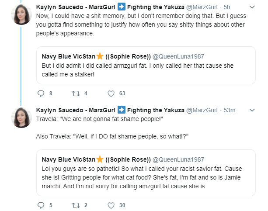268x211 pixels.
Task: Open @QueenLuna1987 handle in the second quoted tweet
Action: [178, 159]
